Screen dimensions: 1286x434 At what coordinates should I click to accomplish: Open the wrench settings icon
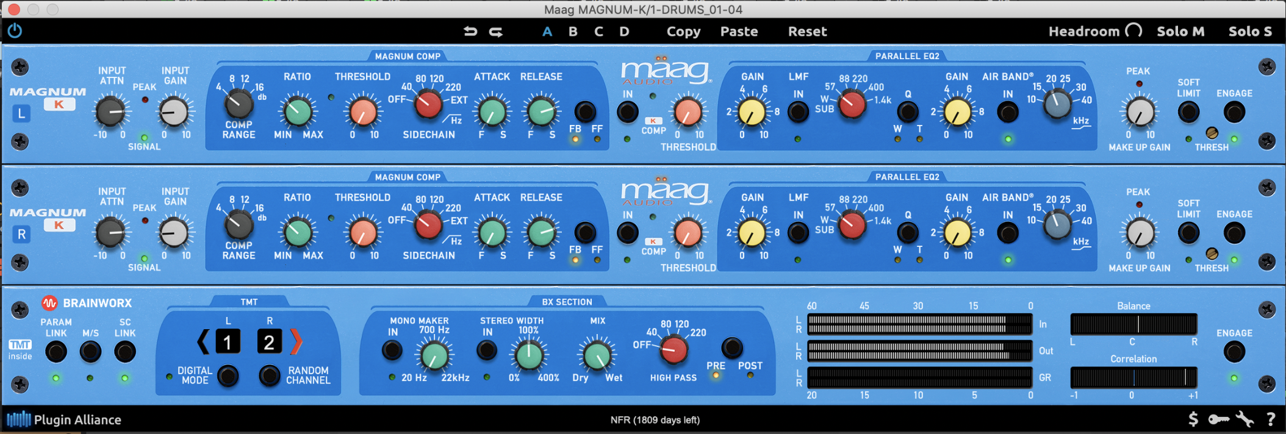coord(1245,419)
